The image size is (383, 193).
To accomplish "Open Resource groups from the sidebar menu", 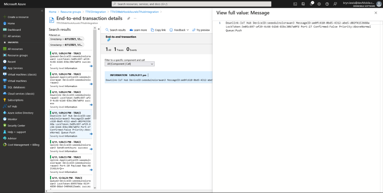I will point(18,55).
